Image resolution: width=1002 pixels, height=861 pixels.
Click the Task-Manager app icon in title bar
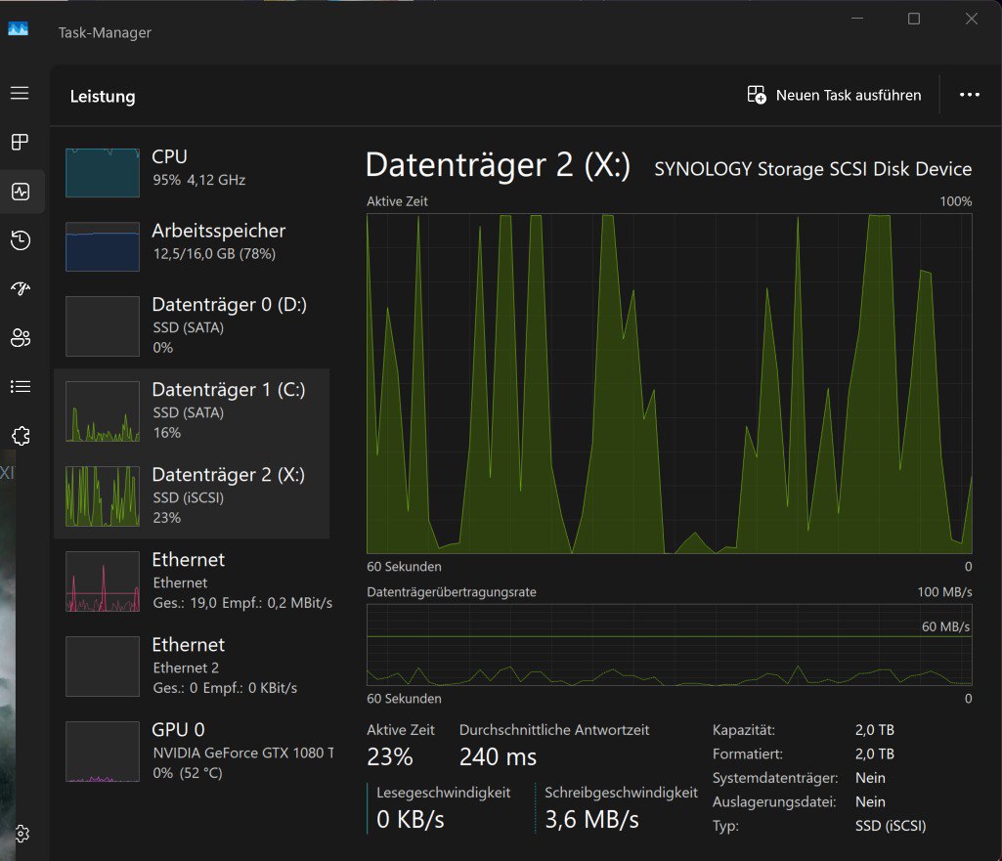tap(18, 29)
